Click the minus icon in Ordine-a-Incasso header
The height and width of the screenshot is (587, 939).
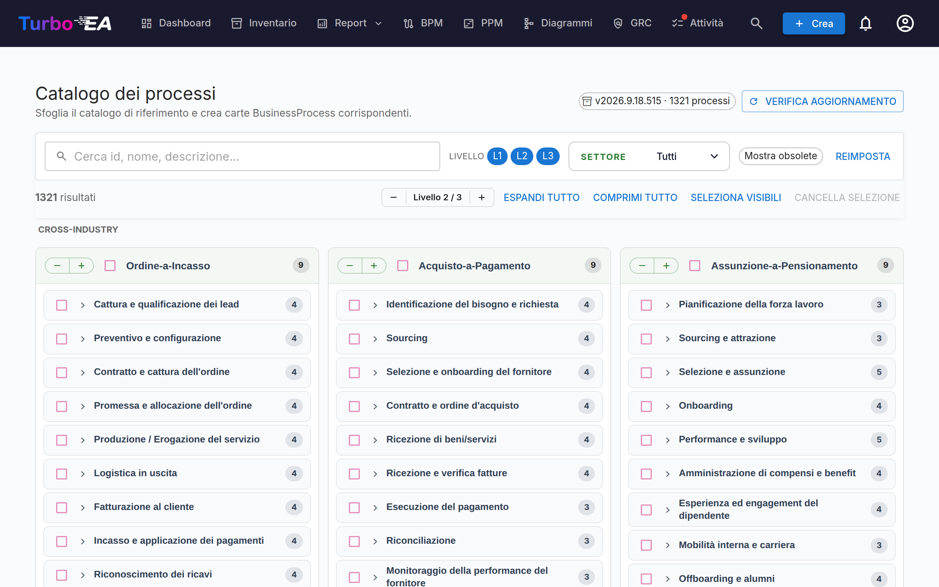click(x=58, y=266)
